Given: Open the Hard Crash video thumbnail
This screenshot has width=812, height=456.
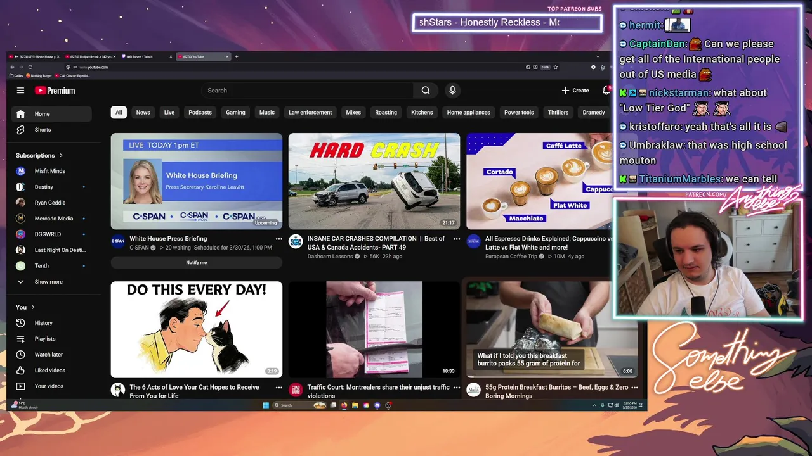Looking at the screenshot, I should [374, 181].
